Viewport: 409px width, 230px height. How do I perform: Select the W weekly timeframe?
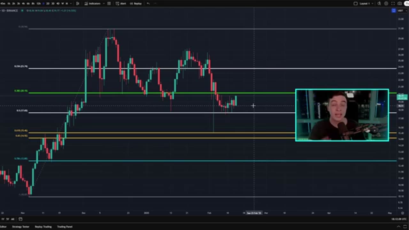coord(63,4)
